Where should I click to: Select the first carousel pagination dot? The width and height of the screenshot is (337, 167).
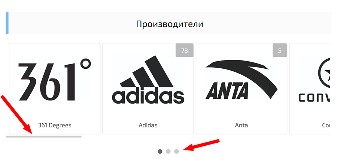click(x=160, y=151)
